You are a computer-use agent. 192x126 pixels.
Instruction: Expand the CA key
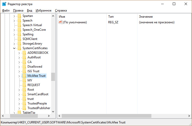tap(19, 62)
